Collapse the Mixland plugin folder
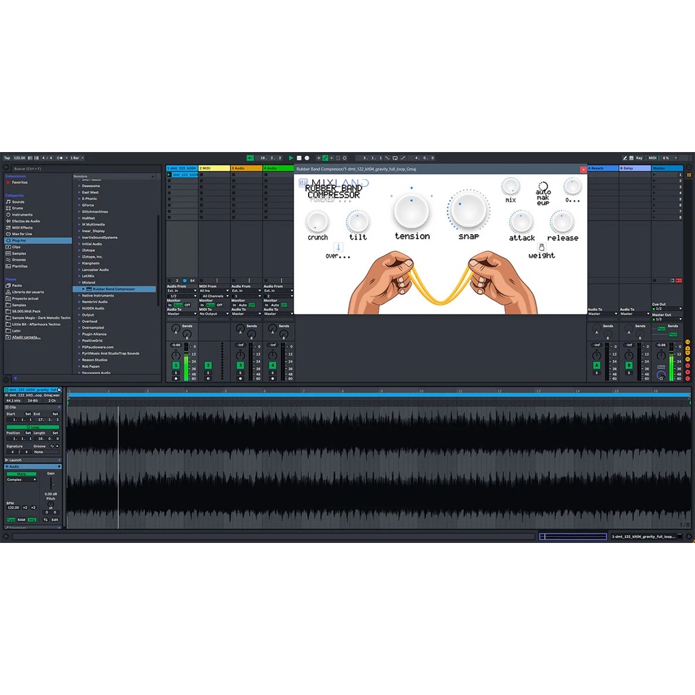This screenshot has width=695, height=695. (80, 282)
